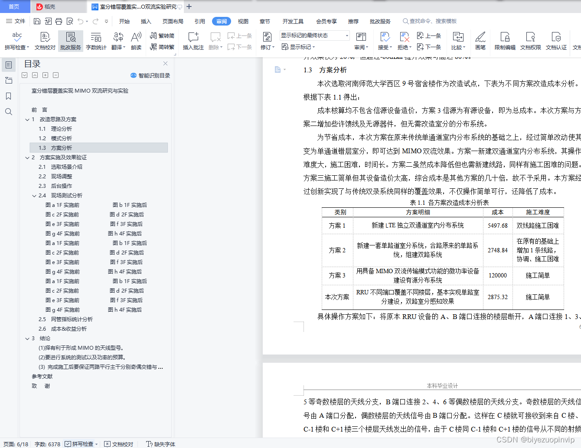Image resolution: width=581 pixels, height=448 pixels.
Task: Convert simplified to traditional (简转繁)
Action: (x=162, y=47)
